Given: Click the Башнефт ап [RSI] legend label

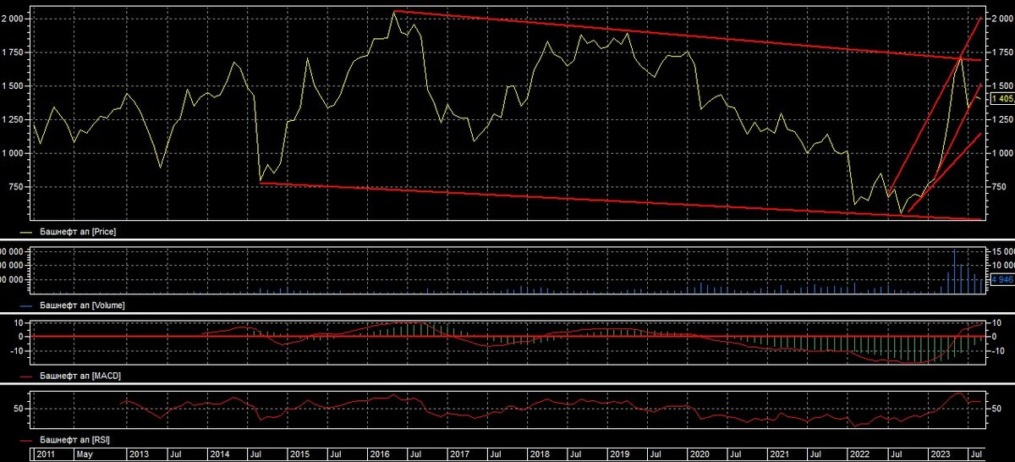Looking at the screenshot, I should [x=76, y=441].
